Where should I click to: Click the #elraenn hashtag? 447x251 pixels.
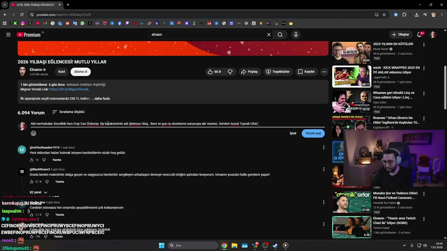coord(73,85)
